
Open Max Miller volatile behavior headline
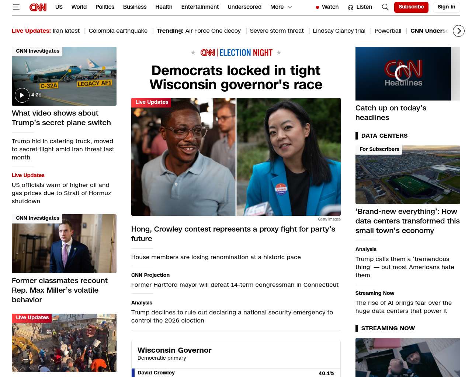[60, 290]
